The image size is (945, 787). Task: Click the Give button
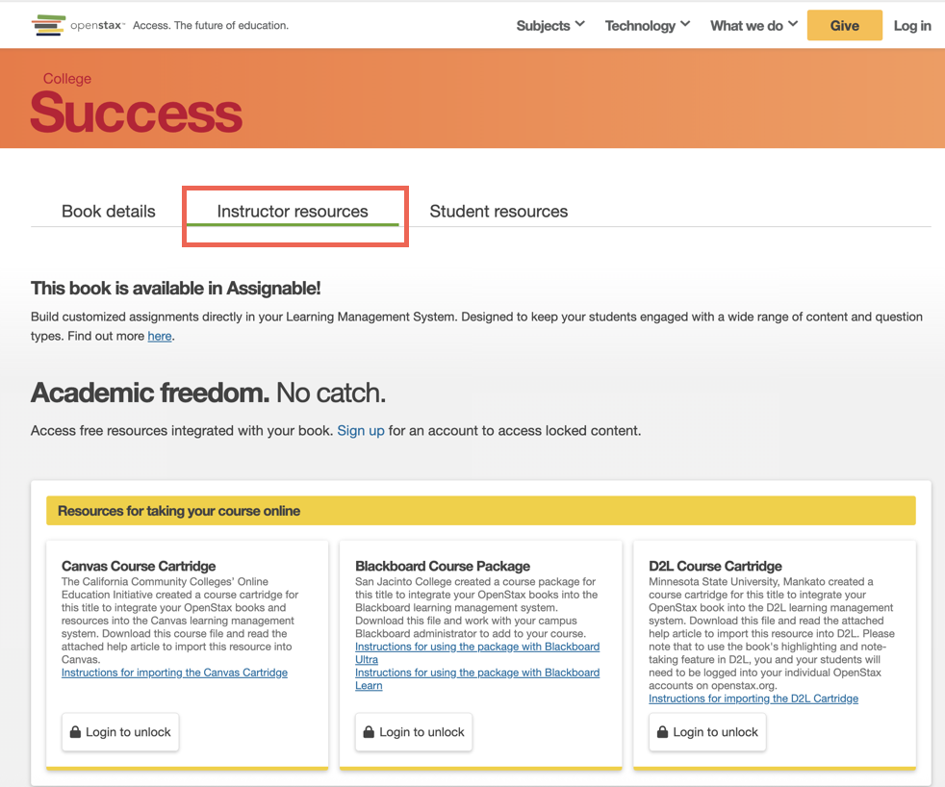click(844, 25)
